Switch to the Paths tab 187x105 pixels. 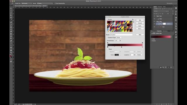164,7
